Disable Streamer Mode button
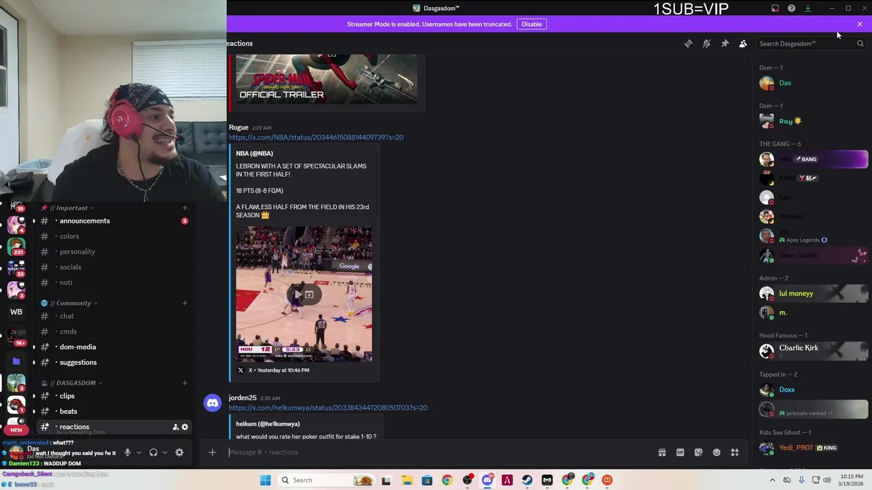 (x=531, y=24)
